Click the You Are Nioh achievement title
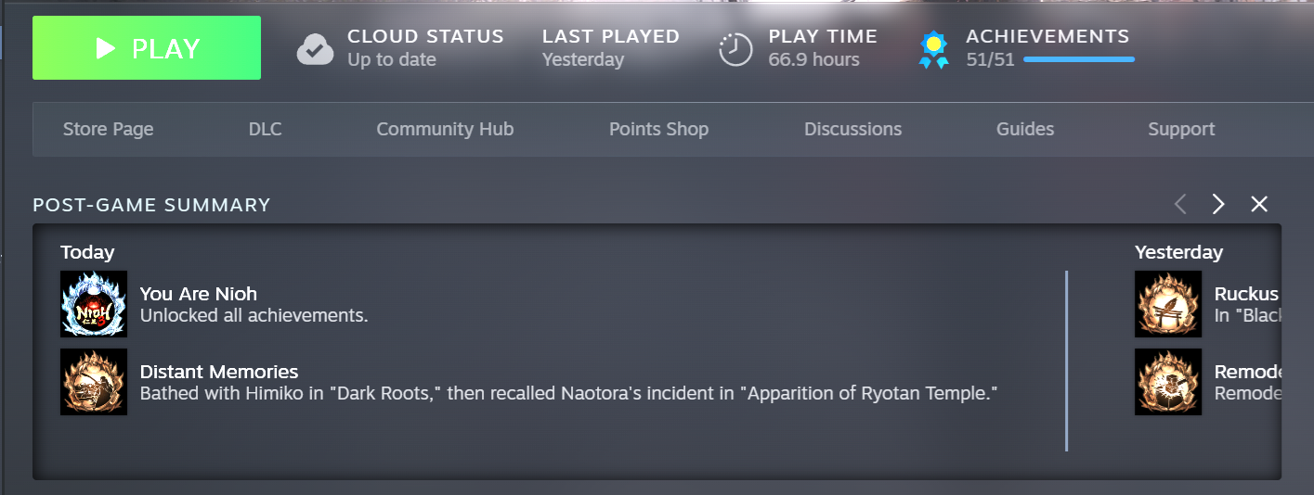 point(198,294)
